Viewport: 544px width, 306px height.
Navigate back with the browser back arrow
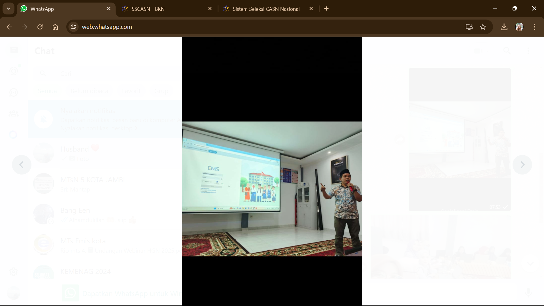9,27
